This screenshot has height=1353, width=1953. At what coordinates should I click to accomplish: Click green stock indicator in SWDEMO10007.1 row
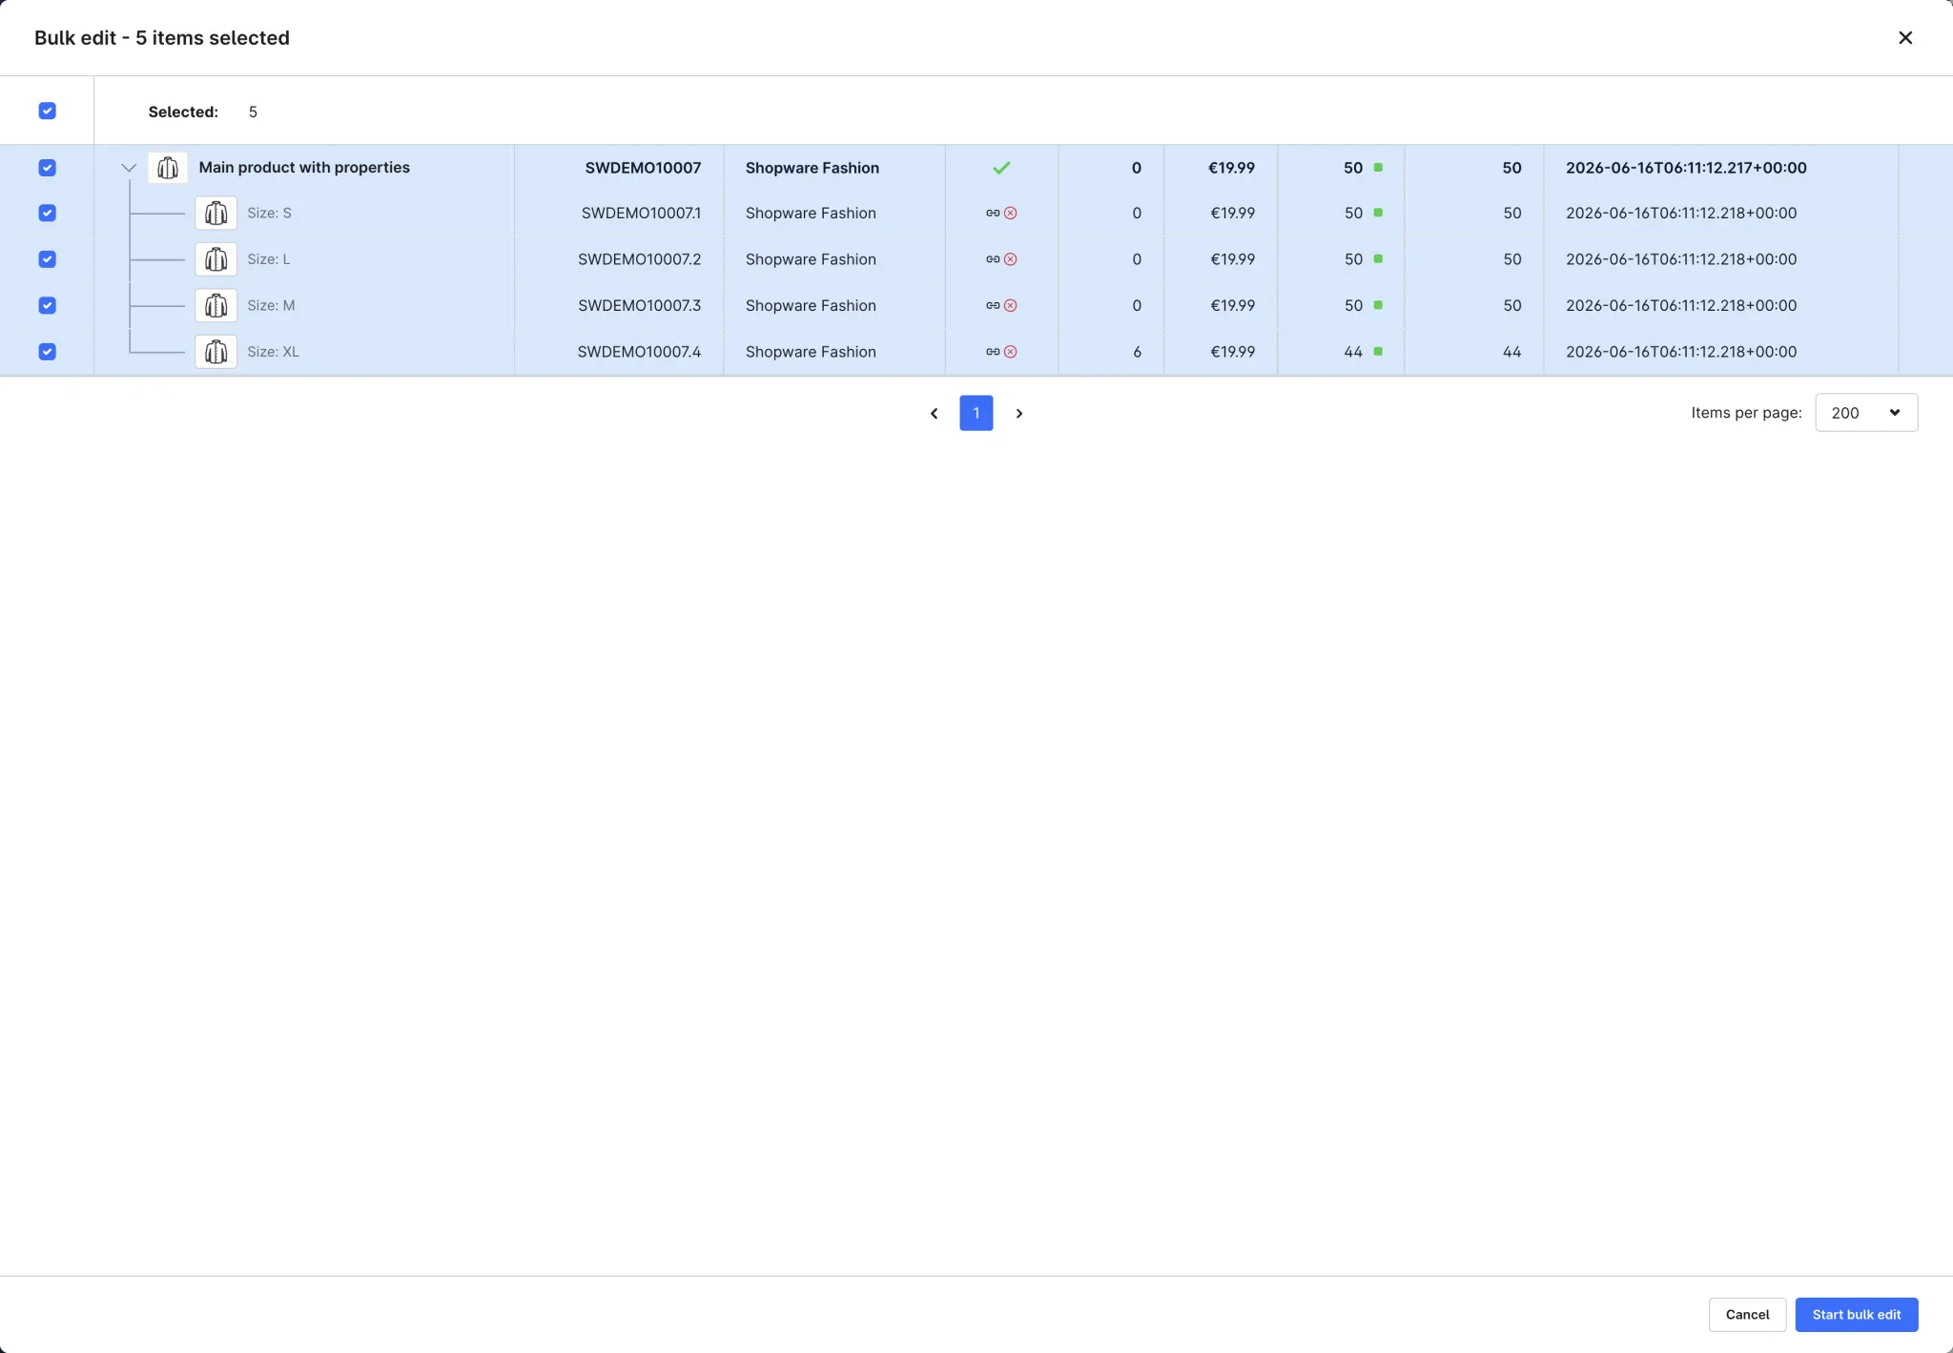pyautogui.click(x=1378, y=213)
